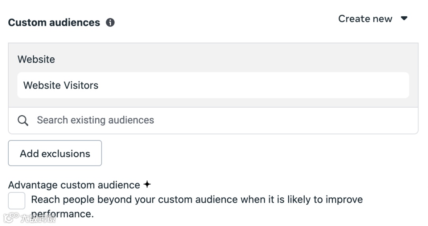Click the Website section label
The width and height of the screenshot is (428, 226).
click(36, 59)
